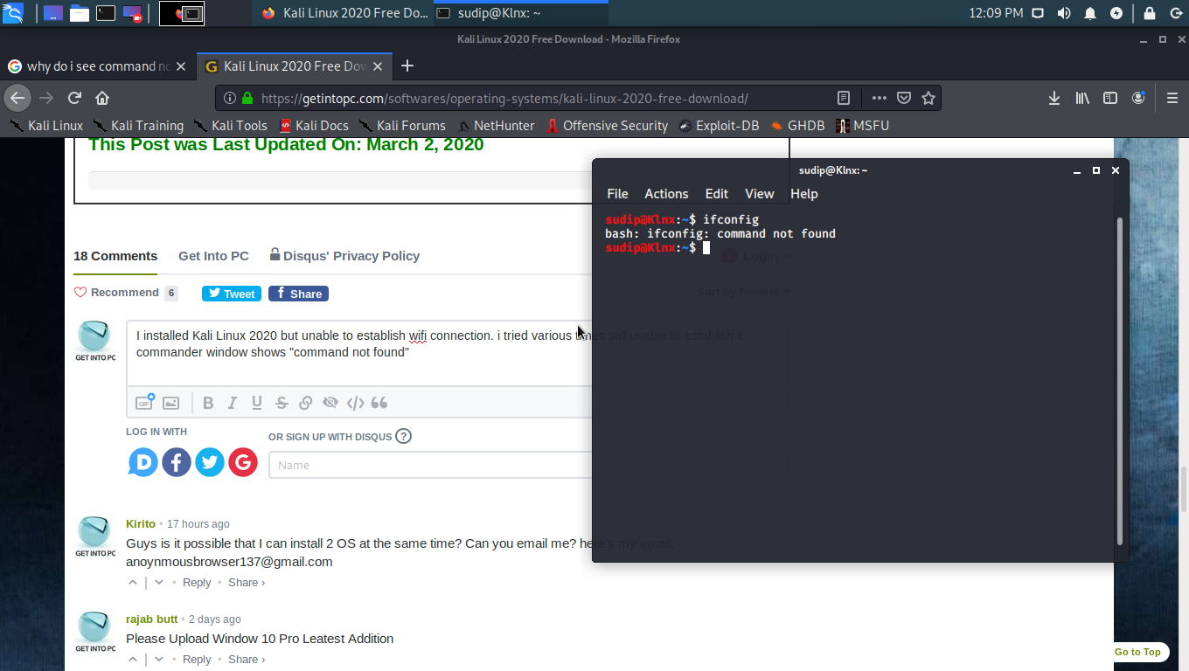Click the terminal window vertical scrollbar
This screenshot has width=1189, height=671.
tap(1119, 381)
